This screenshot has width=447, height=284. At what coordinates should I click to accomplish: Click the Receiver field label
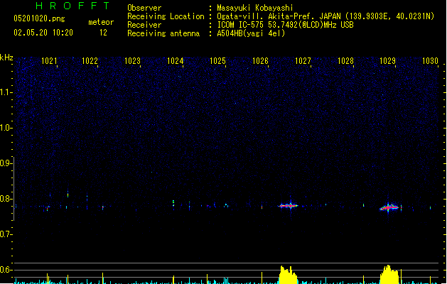(x=144, y=25)
